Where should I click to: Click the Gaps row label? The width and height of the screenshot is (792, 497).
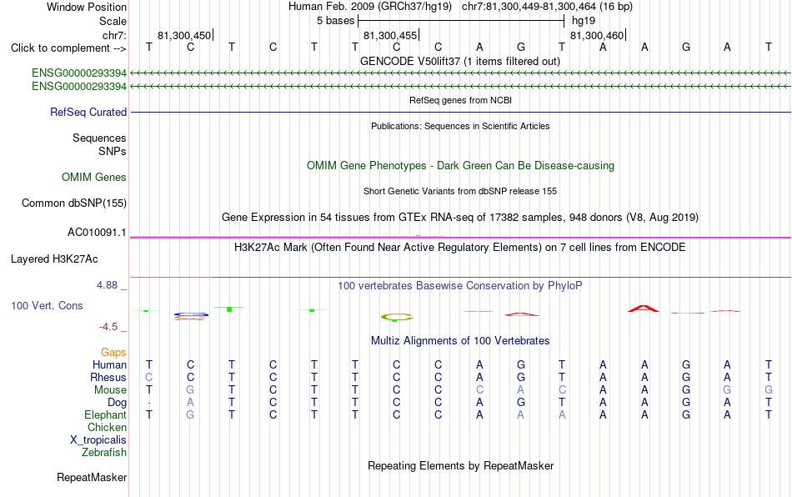(x=113, y=352)
